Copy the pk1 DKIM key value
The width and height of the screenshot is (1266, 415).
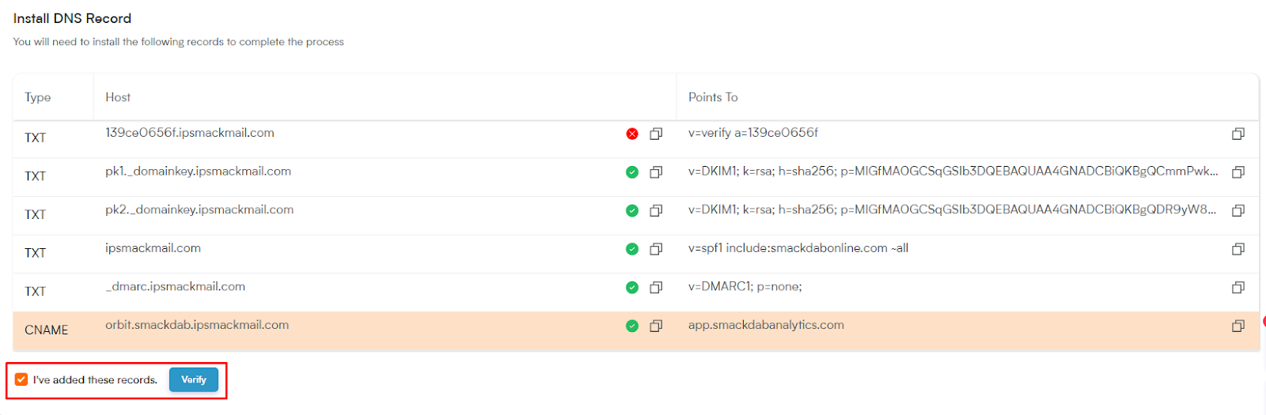tap(1238, 172)
